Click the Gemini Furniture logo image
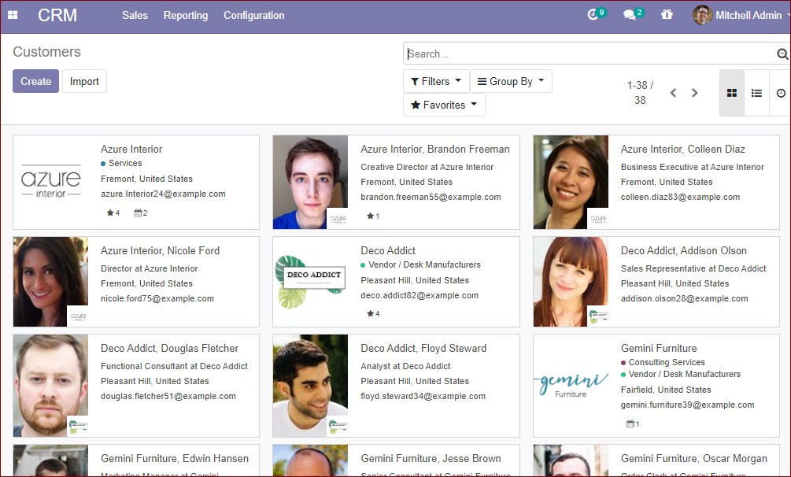The image size is (791, 477). coord(571,386)
